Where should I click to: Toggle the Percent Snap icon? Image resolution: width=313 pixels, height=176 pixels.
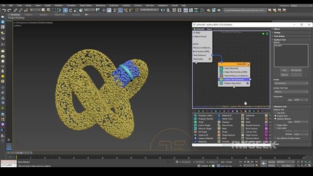pos(126,10)
